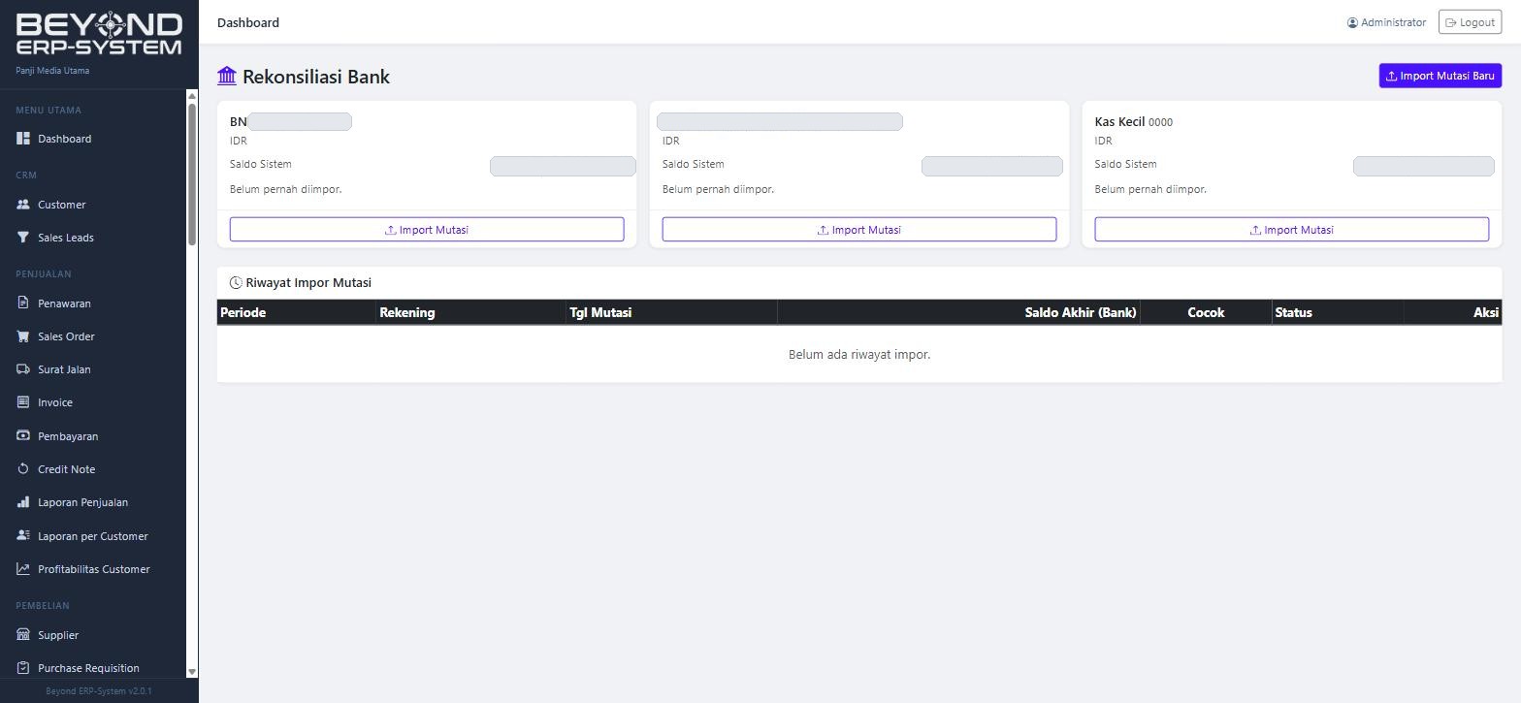Click the sidebar scrollbar down arrow
This screenshot has width=1521, height=703.
click(192, 671)
